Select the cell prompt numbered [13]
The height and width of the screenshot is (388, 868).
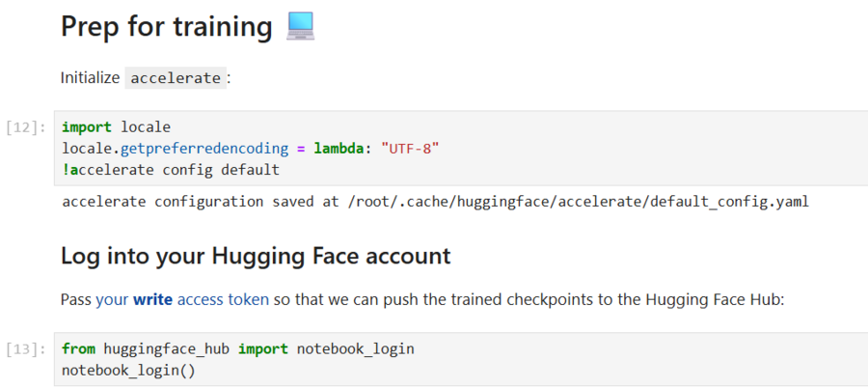pos(26,349)
